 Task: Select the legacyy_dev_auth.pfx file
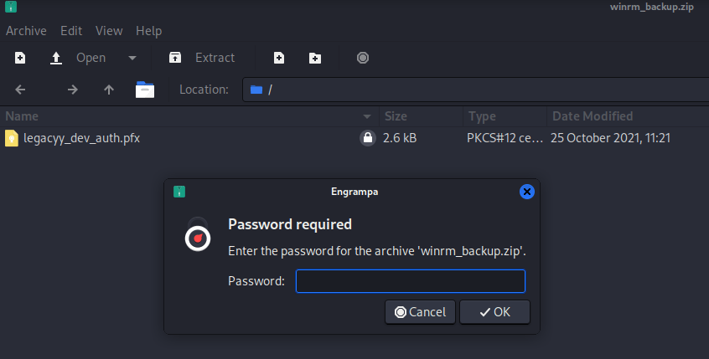coord(81,138)
